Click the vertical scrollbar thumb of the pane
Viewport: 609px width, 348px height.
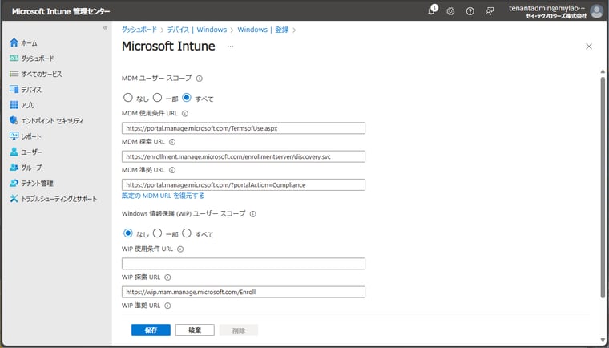[x=603, y=188]
